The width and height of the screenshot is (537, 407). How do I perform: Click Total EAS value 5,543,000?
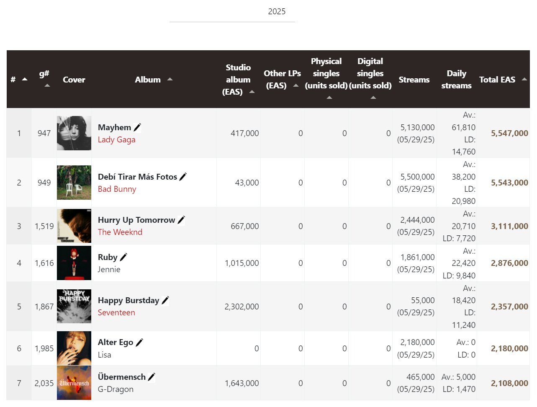tap(509, 183)
